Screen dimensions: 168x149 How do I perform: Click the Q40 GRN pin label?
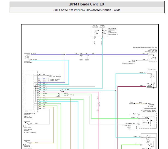[42, 105]
